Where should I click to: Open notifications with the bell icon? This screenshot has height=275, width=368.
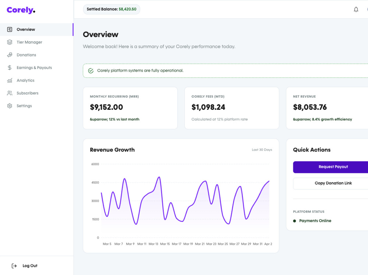356,10
